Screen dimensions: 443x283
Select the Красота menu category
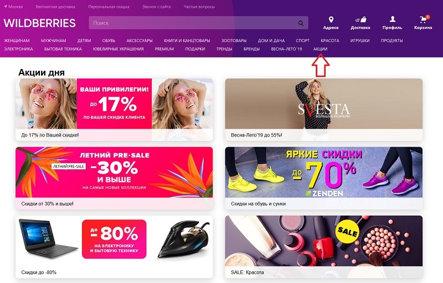tap(329, 40)
